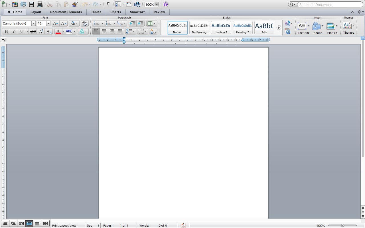
Task: Align text right
Action: 112,31
